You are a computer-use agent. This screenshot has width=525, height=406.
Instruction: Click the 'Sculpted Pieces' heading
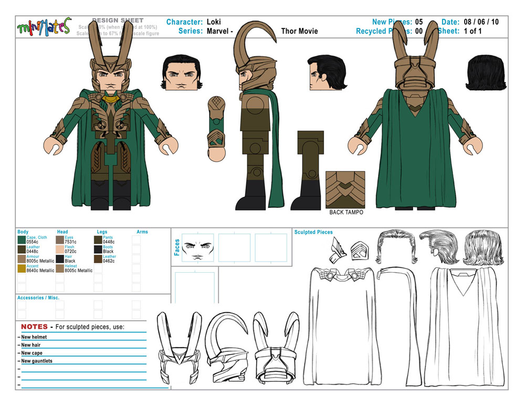(x=313, y=232)
